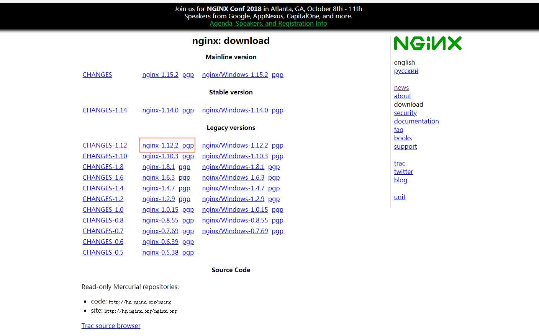Open CHANGES-0.8 link

click(103, 220)
